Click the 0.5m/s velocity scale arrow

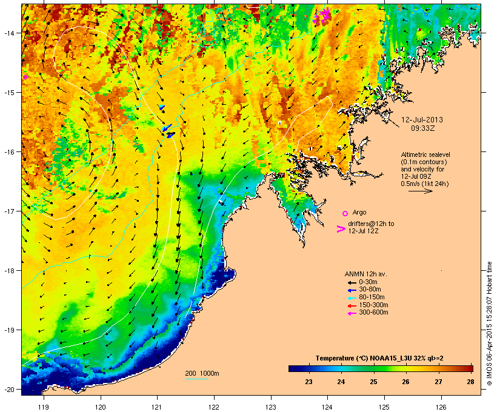click(x=420, y=191)
